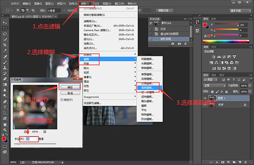Click the fx layer style icon
Image resolution: width=254 pixels, height=165 pixels.
tap(217, 162)
